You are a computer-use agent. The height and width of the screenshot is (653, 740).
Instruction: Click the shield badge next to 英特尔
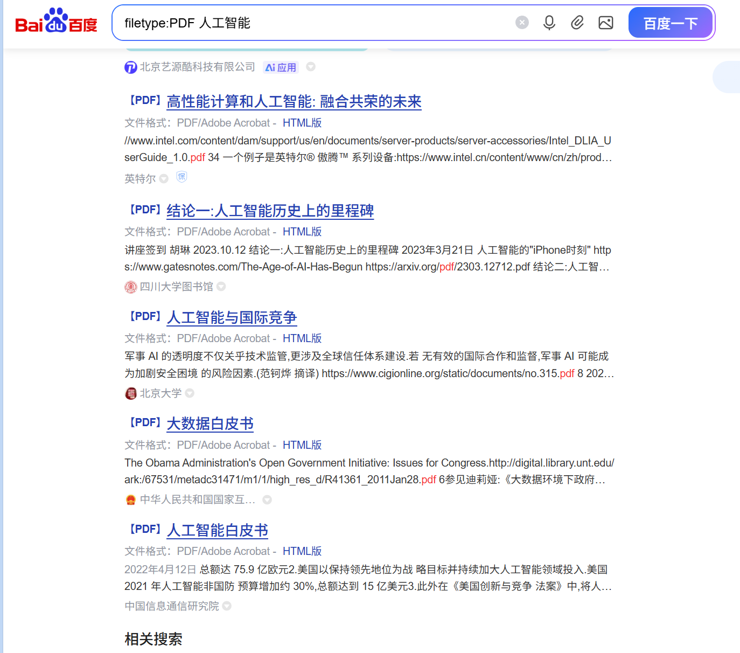tap(181, 177)
